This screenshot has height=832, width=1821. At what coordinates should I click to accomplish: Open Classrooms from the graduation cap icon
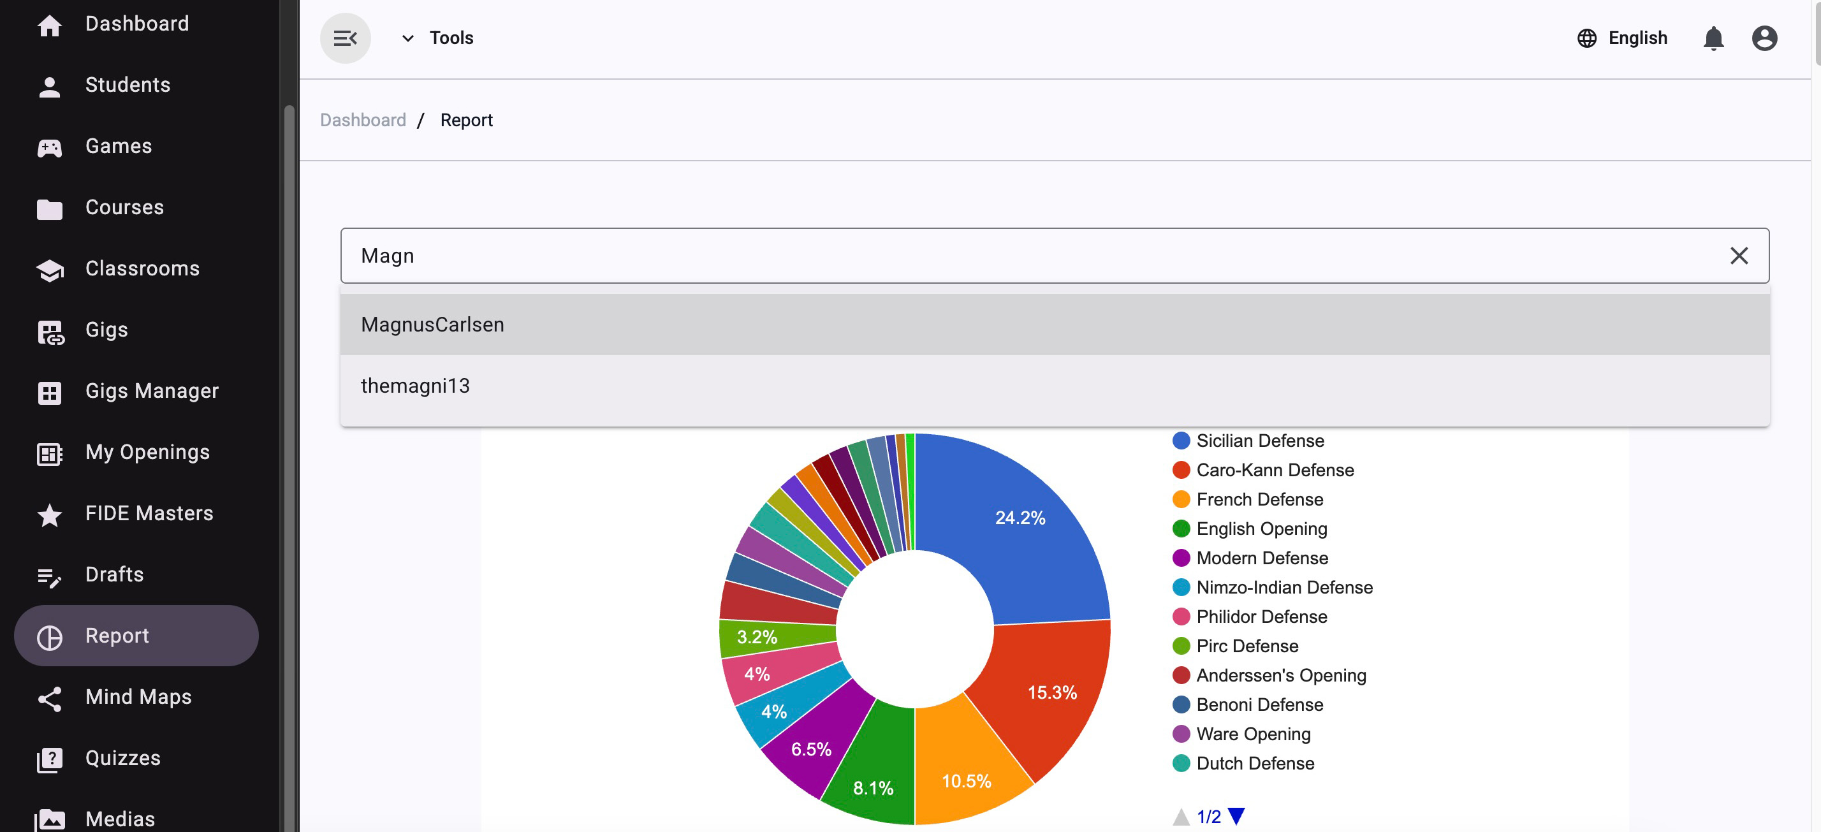(x=50, y=269)
